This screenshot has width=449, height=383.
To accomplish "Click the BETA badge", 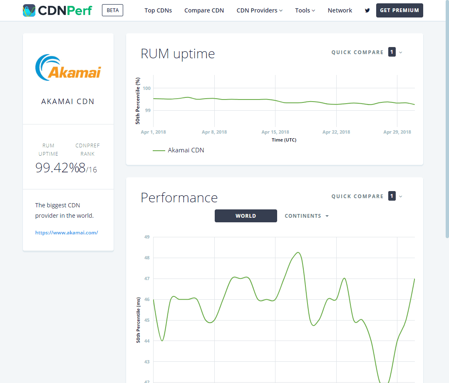I will [112, 10].
